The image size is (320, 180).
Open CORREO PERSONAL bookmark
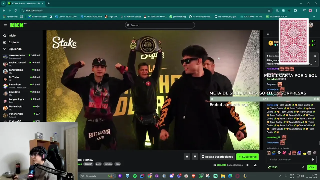click(91, 17)
